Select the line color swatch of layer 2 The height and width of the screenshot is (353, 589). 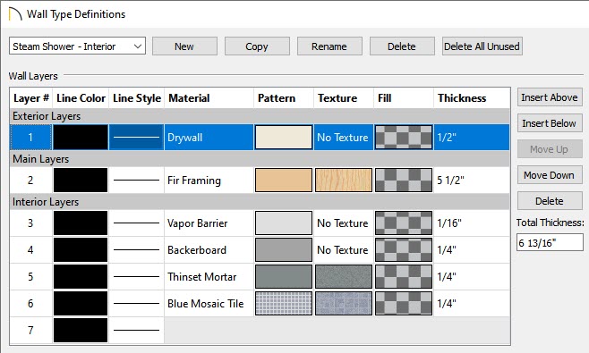(x=81, y=180)
